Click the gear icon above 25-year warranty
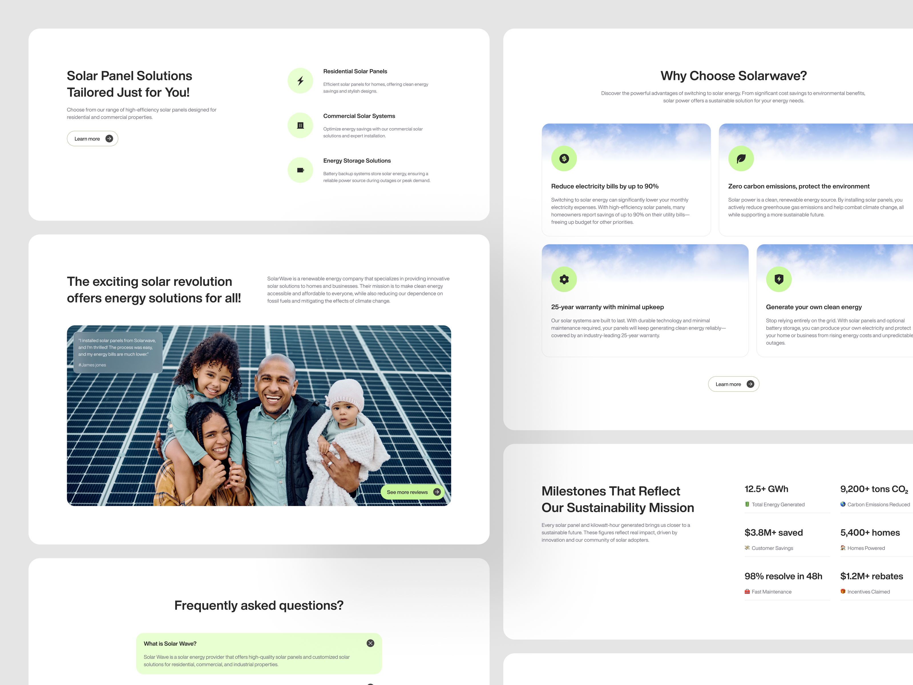 pyautogui.click(x=564, y=279)
